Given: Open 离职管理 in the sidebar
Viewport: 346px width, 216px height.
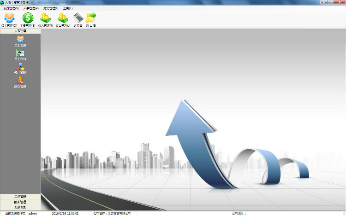Looking at the screenshot, I should (x=20, y=82).
